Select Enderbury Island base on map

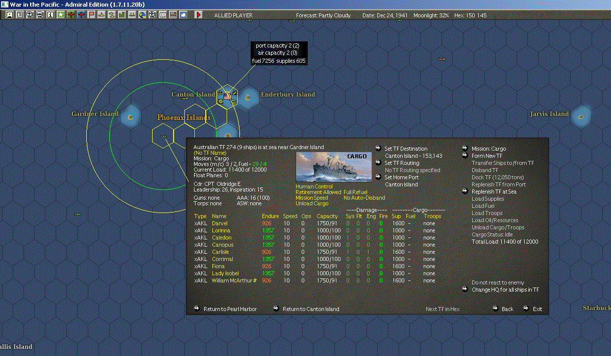[x=248, y=98]
